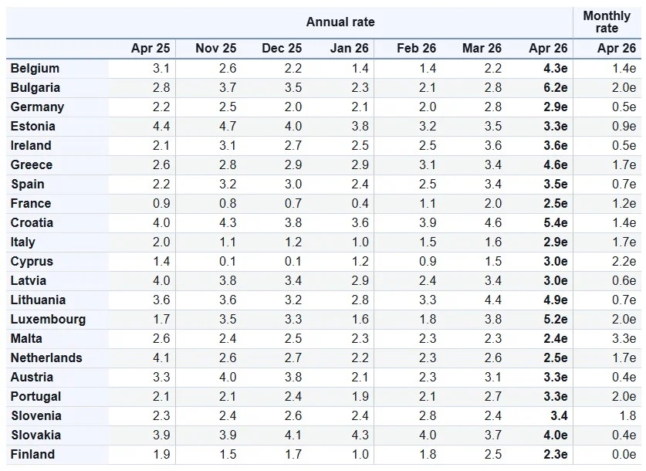Select the Netherlands row label
Image resolution: width=646 pixels, height=471 pixels.
[x=46, y=358]
